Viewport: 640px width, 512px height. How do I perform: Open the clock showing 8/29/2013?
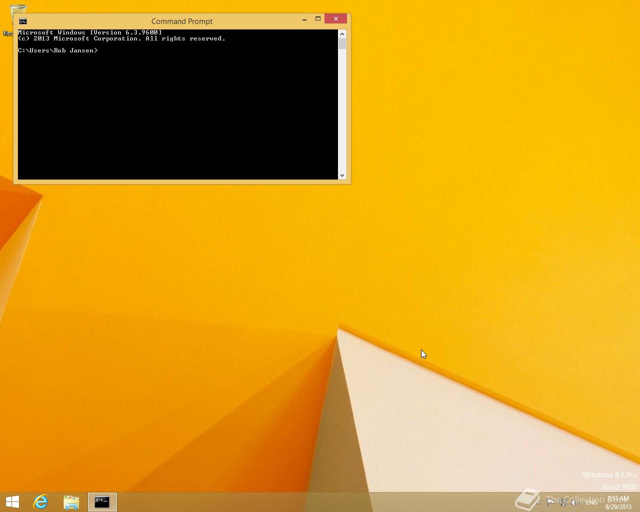[x=618, y=502]
